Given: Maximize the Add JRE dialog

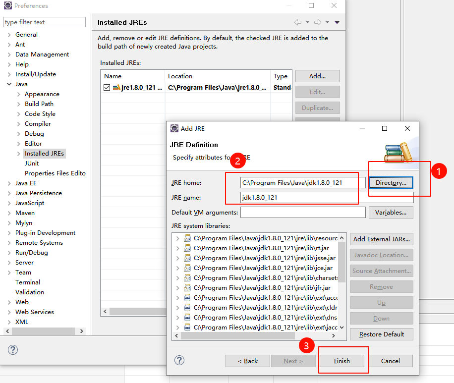Looking at the screenshot, I should 385,128.
